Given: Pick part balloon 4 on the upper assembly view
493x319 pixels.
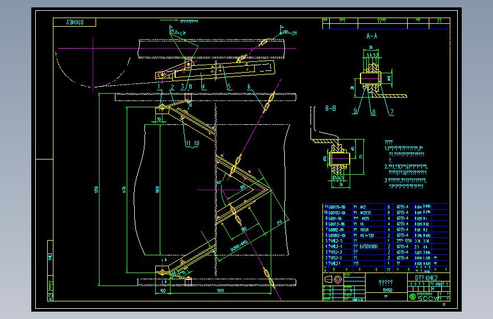Looking at the screenshot, I should point(204,86).
